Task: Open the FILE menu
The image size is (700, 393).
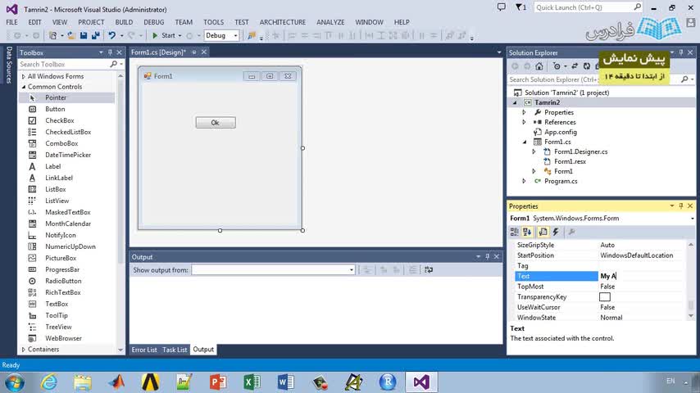Action: [x=11, y=22]
